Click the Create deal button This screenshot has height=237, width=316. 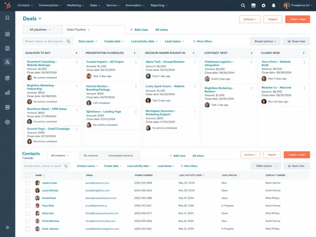click(297, 19)
